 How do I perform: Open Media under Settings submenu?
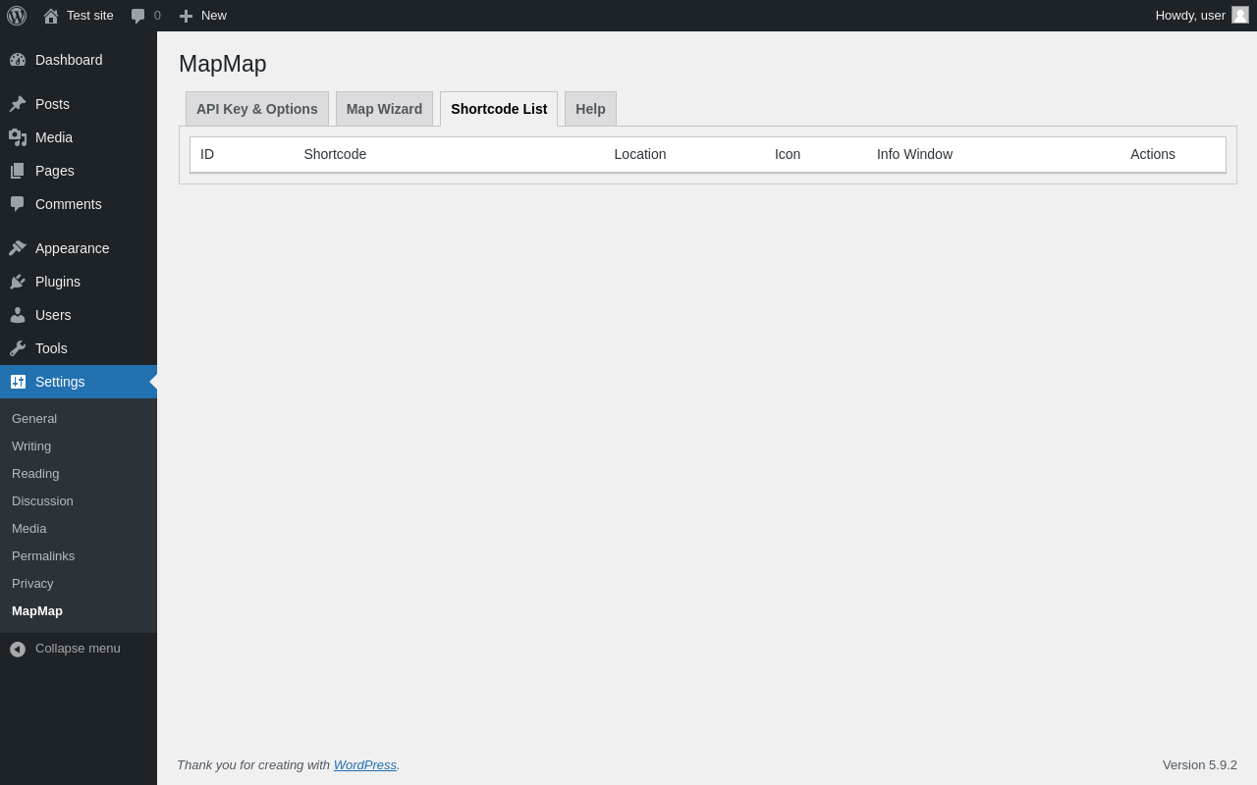(x=28, y=529)
